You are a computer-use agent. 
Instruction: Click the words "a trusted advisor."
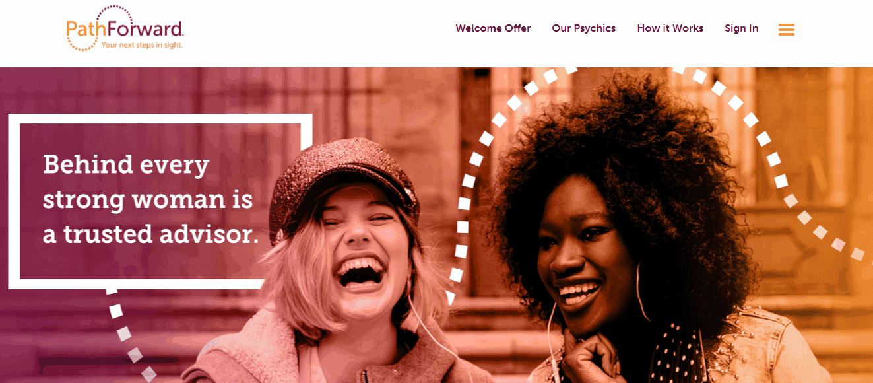tap(151, 234)
